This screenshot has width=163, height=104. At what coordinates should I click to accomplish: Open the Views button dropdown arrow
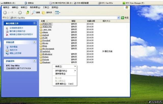60,13
